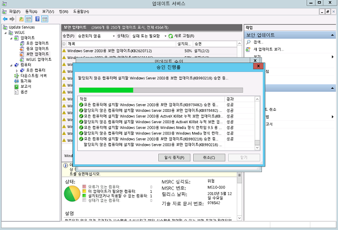Click the Forward arrow toolbar icon
The image size is (338, 230).
(12, 19)
